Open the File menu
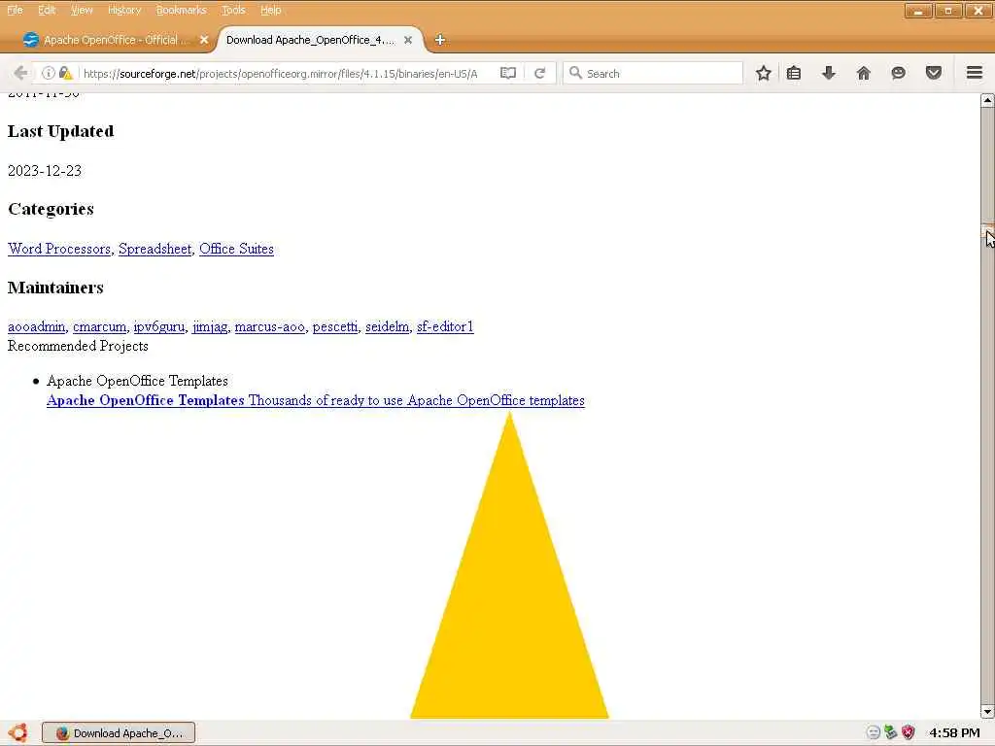This screenshot has height=746, width=995. click(15, 10)
